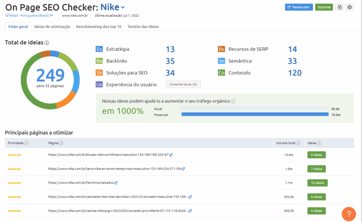
Task: Click the Conteúdo category icon
Action: [221, 72]
